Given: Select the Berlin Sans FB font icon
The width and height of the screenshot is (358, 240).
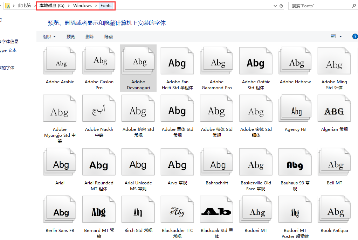Looking at the screenshot, I should pyautogui.click(x=60, y=210).
